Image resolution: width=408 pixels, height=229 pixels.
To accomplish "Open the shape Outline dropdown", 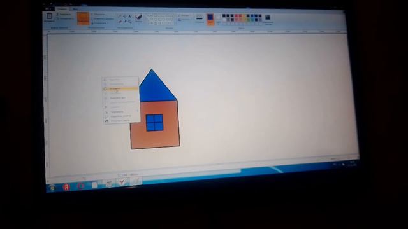I will 184,15.
